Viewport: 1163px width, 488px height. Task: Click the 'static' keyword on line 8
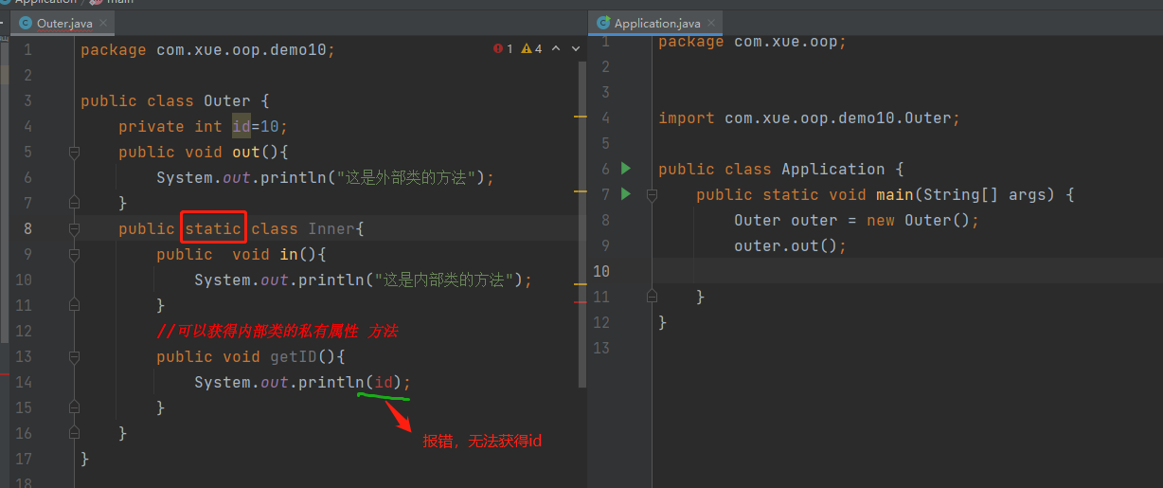tap(213, 228)
